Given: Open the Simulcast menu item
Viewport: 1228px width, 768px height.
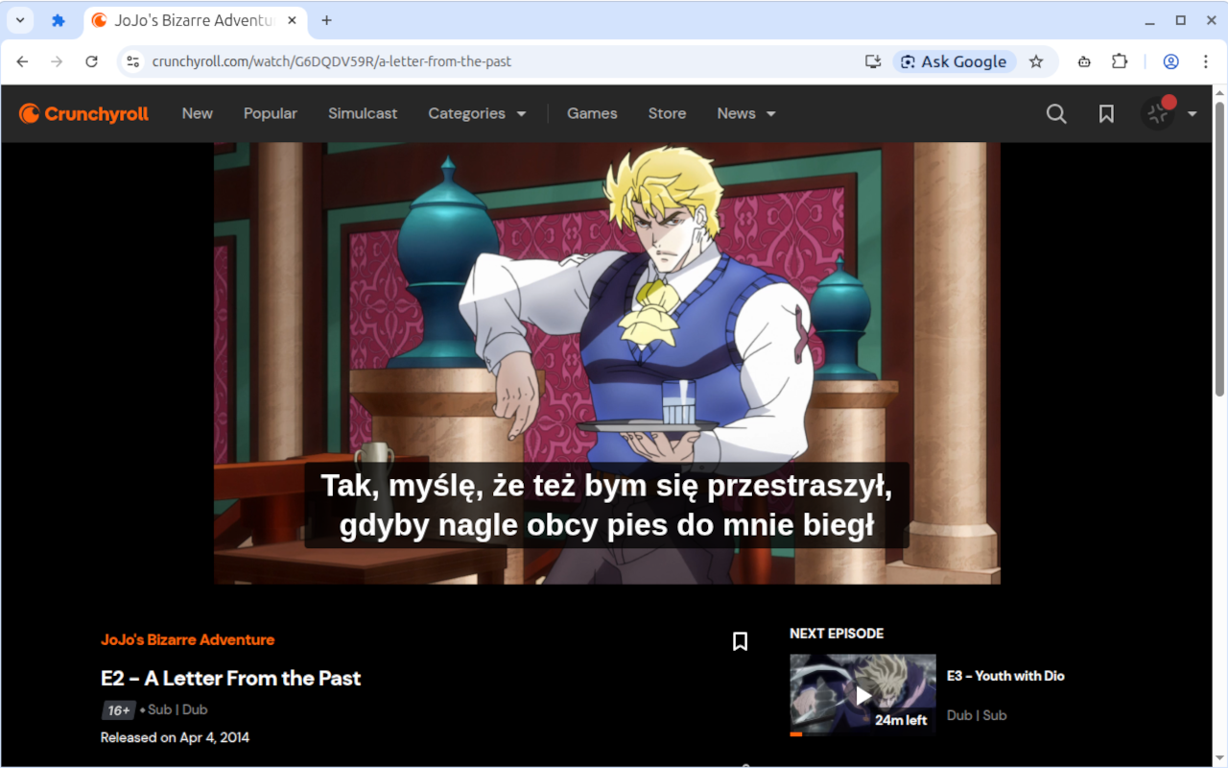Looking at the screenshot, I should click(x=363, y=113).
